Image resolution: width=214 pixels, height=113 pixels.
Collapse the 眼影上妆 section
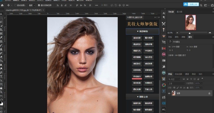(x=142, y=97)
